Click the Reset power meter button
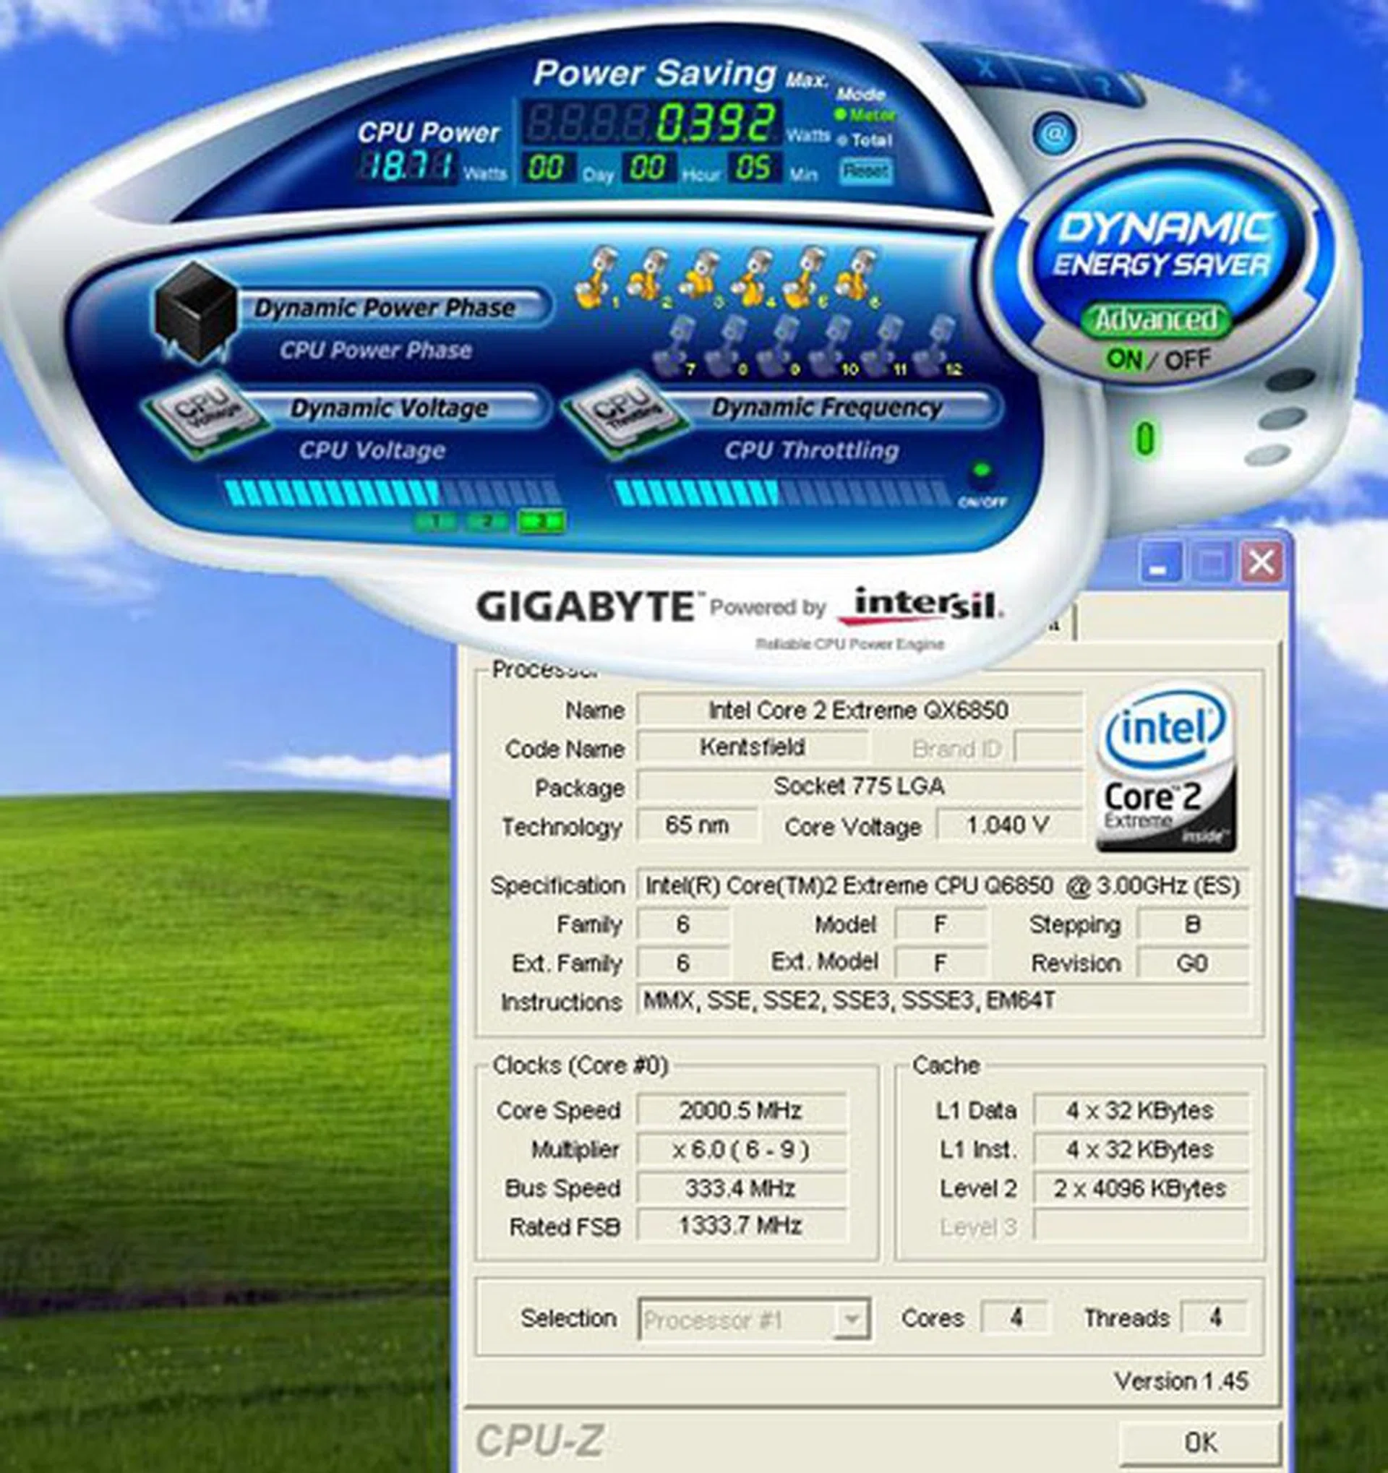Viewport: 1388px width, 1473px height. (x=865, y=171)
